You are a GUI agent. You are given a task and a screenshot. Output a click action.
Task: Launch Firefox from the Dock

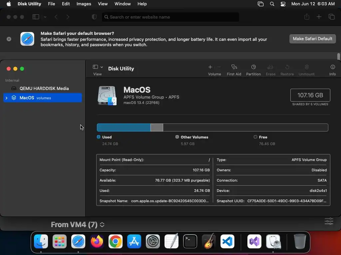97,241
